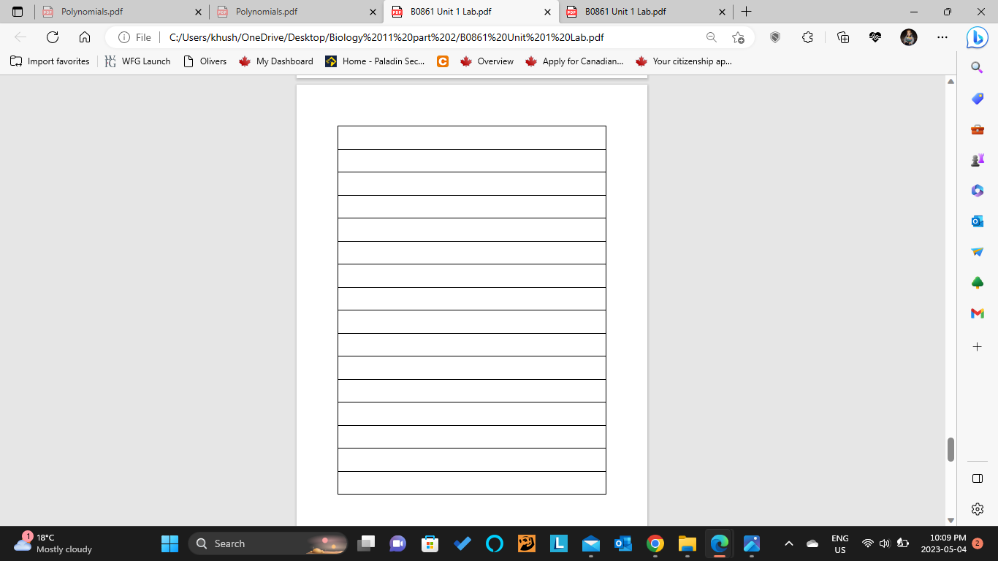Open the Edge profile menu
This screenshot has width=998, height=561.
tap(908, 37)
